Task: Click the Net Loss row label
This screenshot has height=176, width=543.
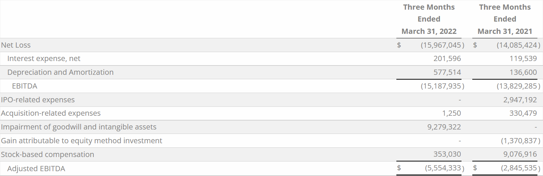Action: coord(16,45)
